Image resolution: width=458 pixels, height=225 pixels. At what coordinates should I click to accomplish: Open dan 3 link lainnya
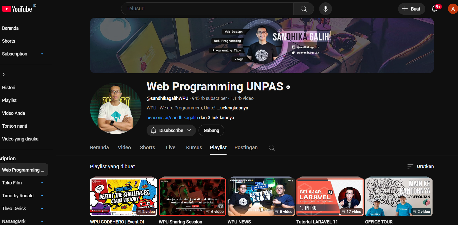217,118
